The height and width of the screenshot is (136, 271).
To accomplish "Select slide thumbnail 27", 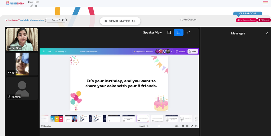I will pyautogui.click(x=114, y=119).
